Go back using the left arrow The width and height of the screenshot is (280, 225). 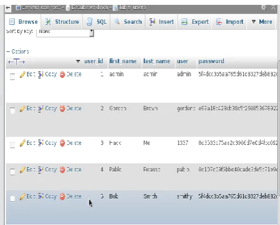(8, 8)
